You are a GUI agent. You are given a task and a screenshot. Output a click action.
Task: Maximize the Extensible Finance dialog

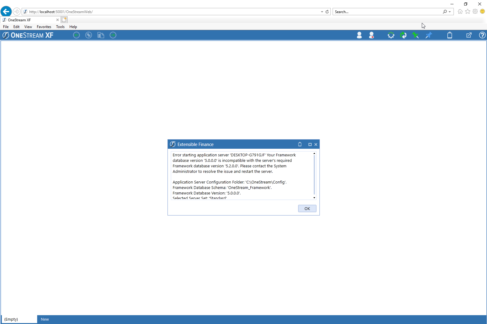click(310, 144)
